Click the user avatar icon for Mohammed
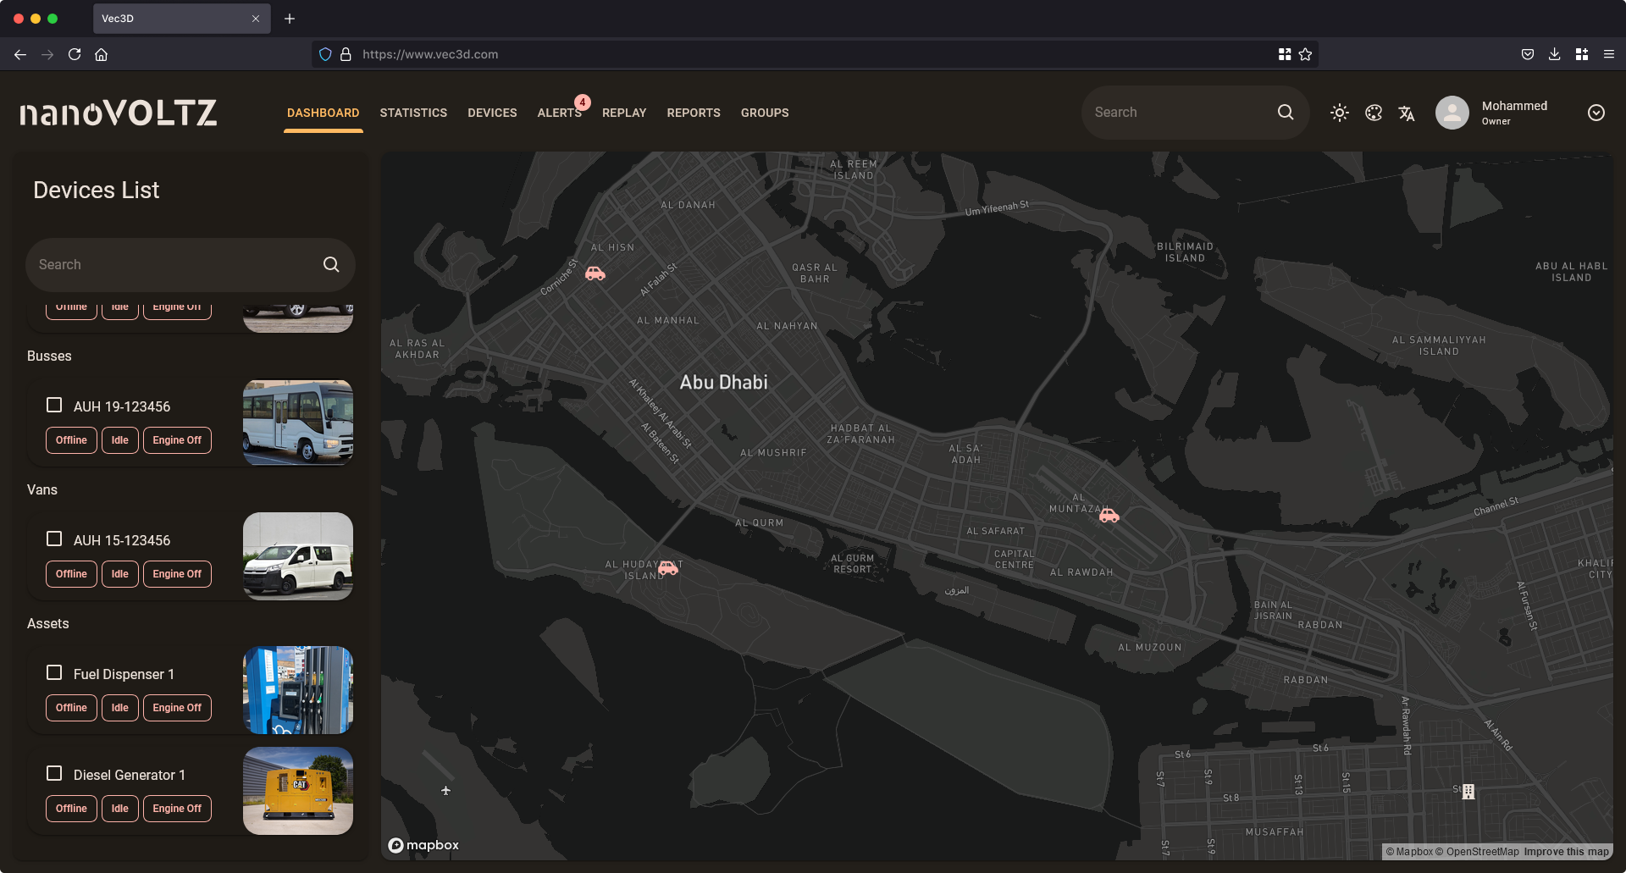This screenshot has width=1626, height=873. (1452, 113)
